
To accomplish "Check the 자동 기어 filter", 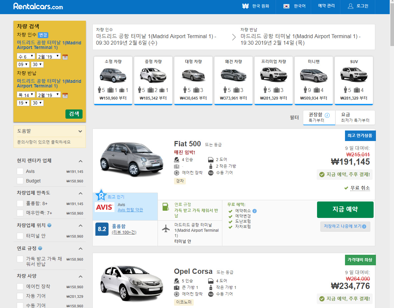I will pos(20,296).
